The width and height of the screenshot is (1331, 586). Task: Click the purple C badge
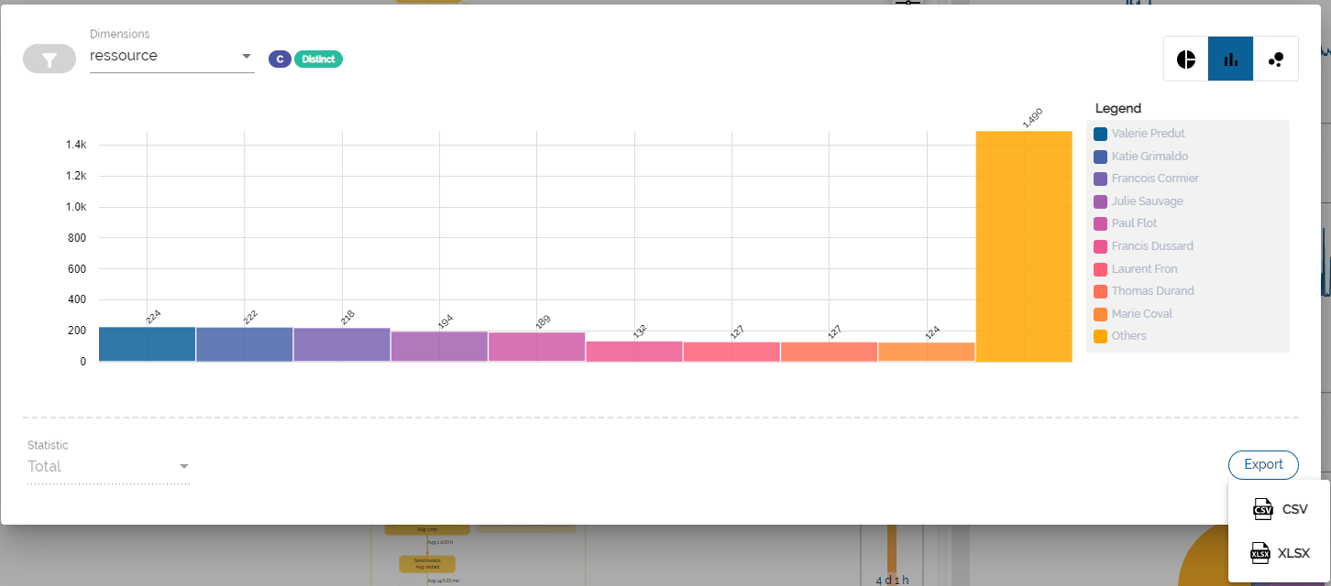[x=280, y=58]
